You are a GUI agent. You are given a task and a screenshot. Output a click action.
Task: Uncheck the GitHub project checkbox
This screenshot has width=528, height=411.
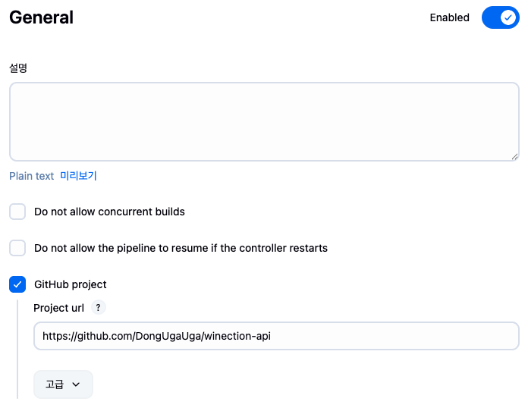[17, 284]
